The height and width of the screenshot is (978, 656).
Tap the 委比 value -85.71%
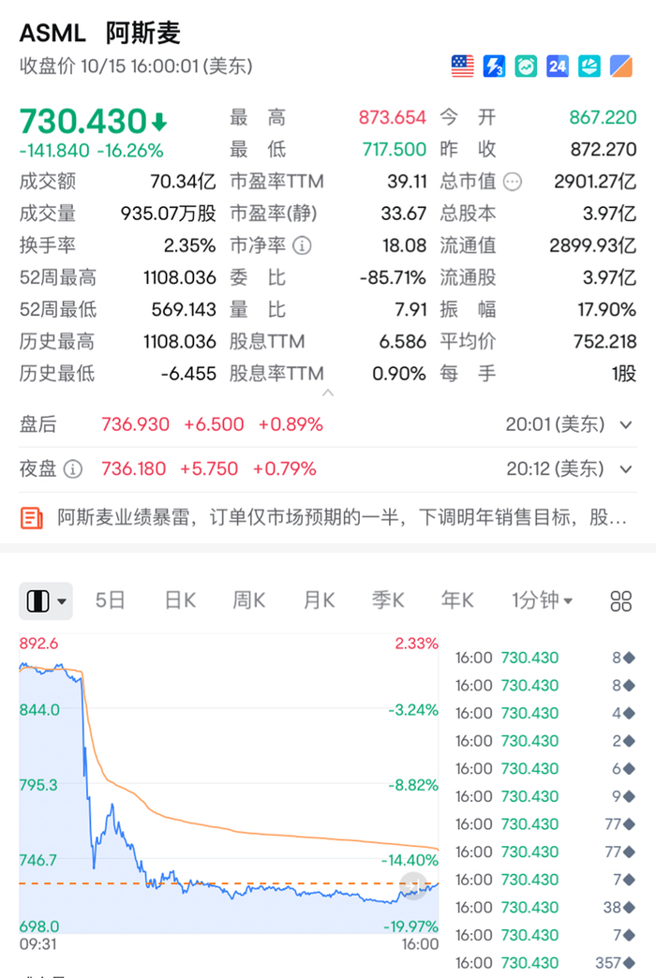point(393,277)
